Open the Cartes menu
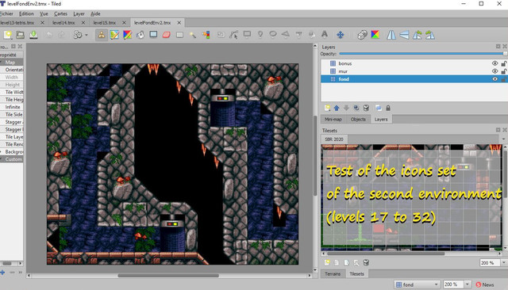 point(60,13)
